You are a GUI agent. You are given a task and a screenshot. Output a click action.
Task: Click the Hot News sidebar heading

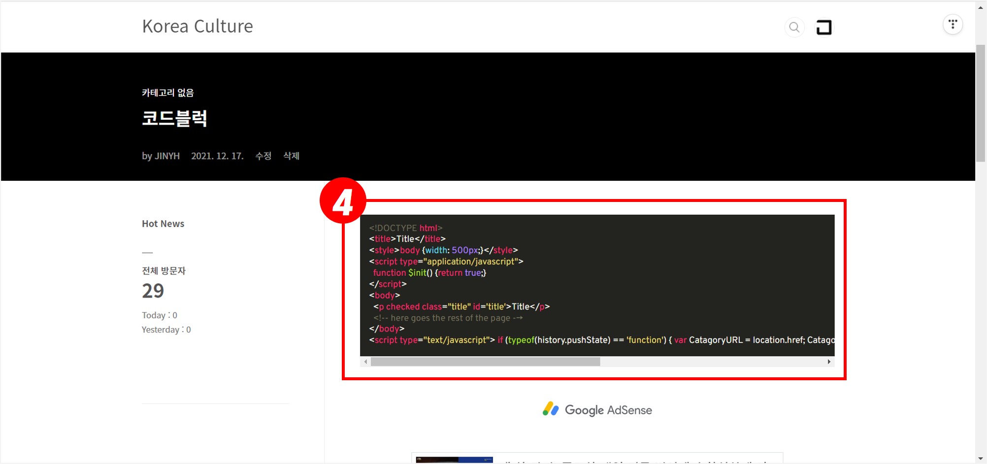(163, 224)
